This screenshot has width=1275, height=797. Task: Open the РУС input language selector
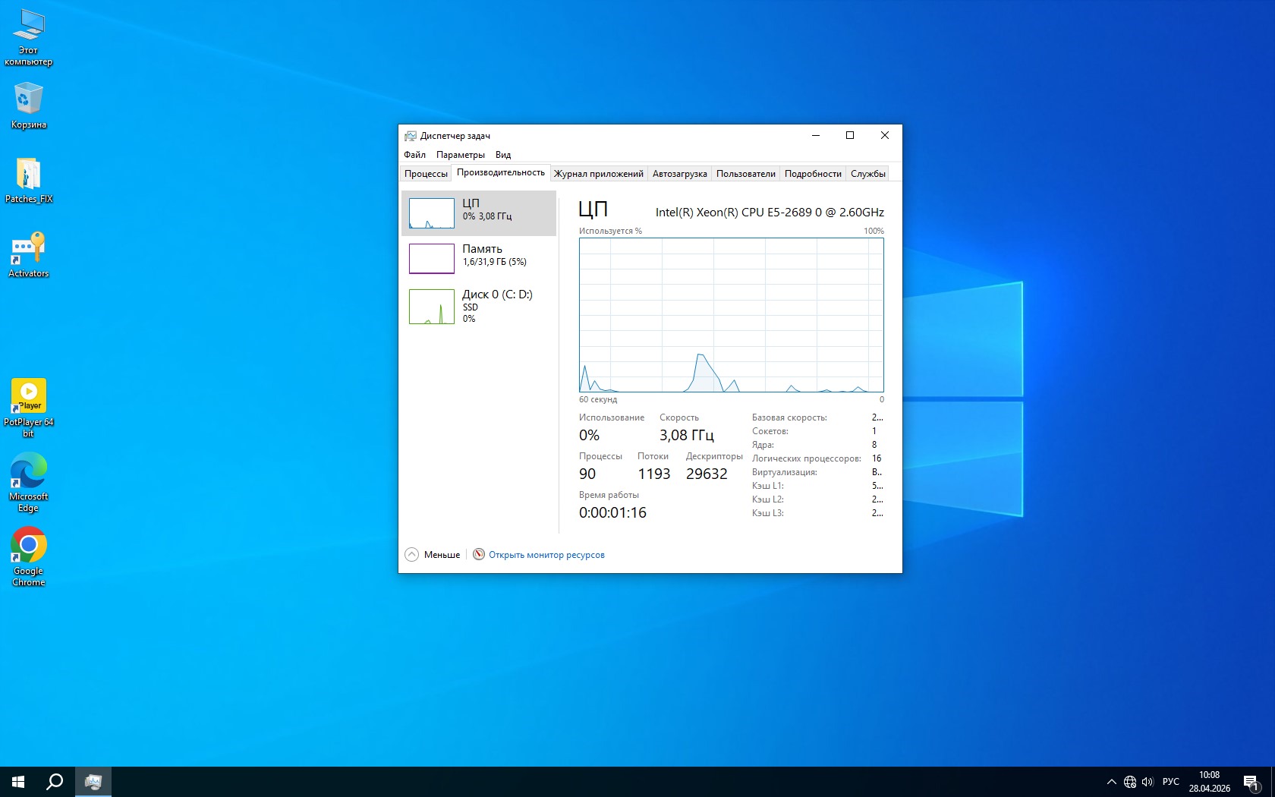coord(1170,782)
